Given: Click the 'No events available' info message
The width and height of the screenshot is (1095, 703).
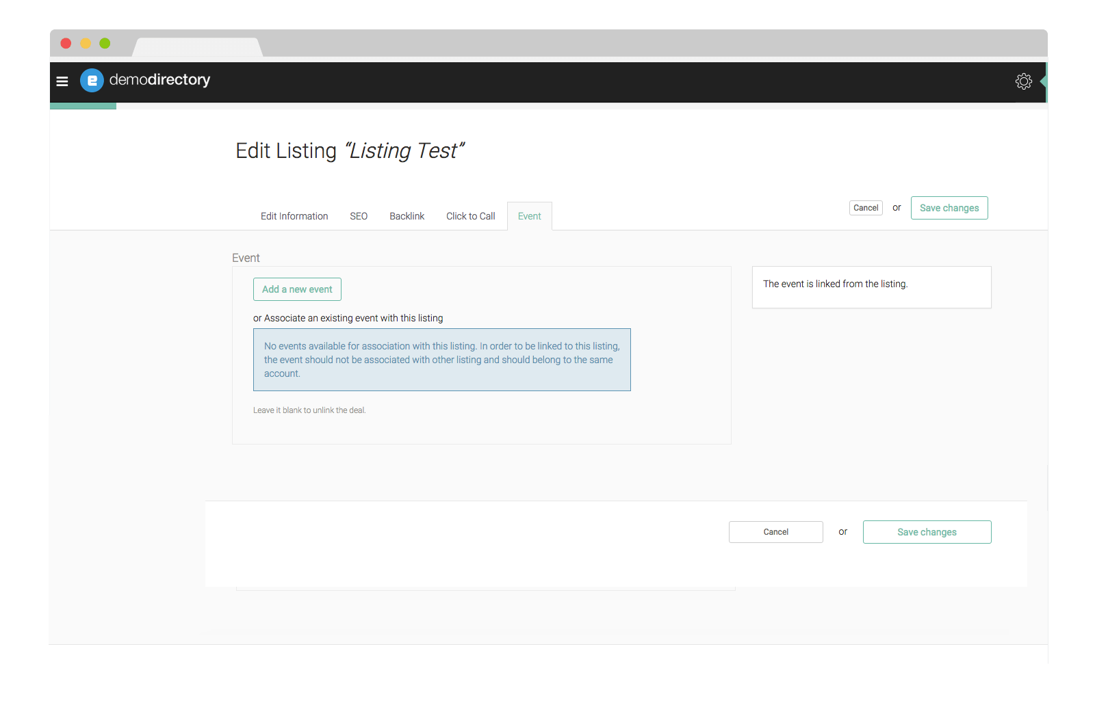Looking at the screenshot, I should [442, 360].
